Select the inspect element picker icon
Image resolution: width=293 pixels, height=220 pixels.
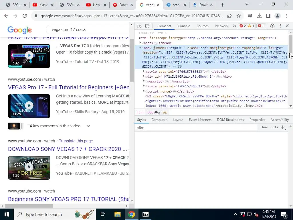[x=139, y=26]
